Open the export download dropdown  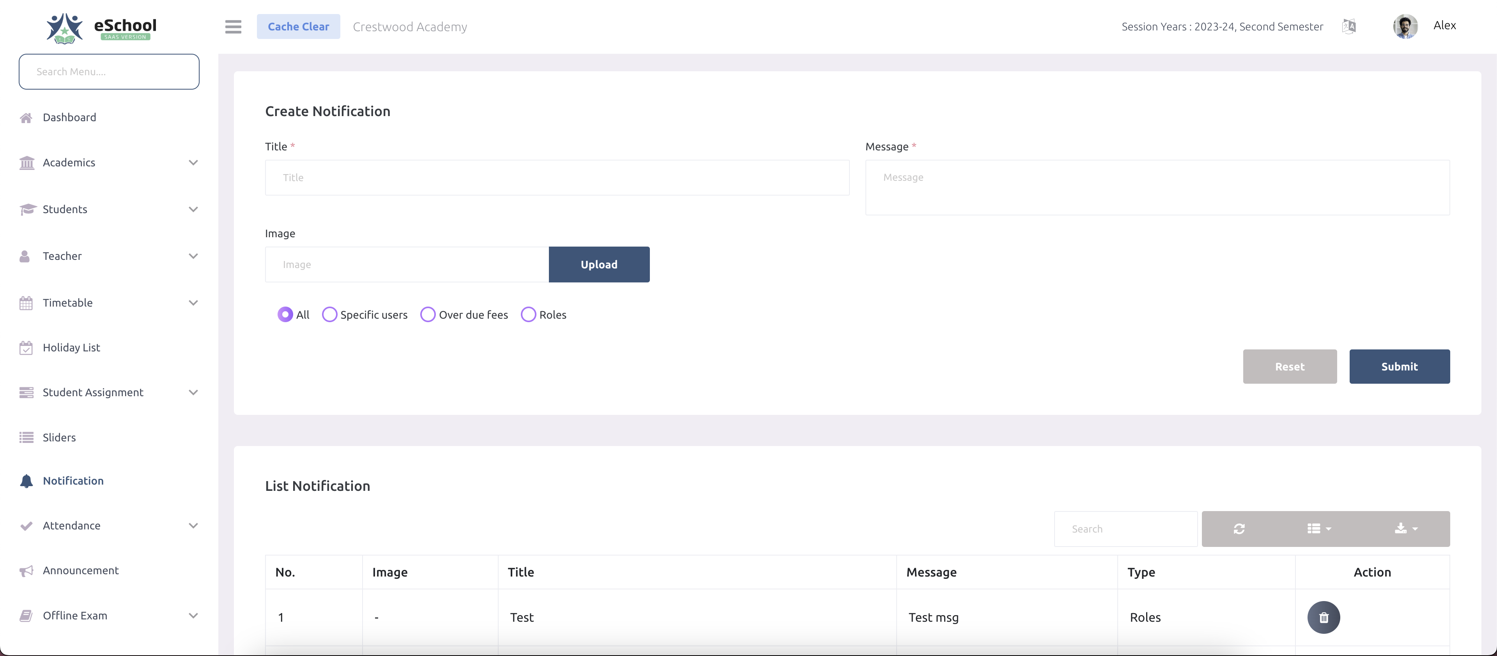point(1406,529)
